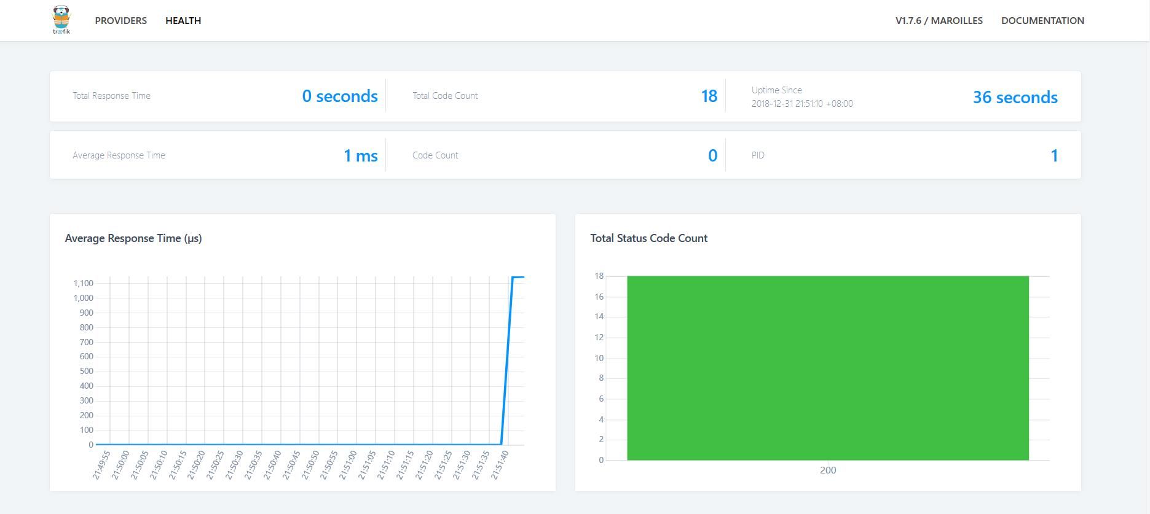
Task: Click the 21:51:40 time label on x-axis
Action: click(500, 465)
